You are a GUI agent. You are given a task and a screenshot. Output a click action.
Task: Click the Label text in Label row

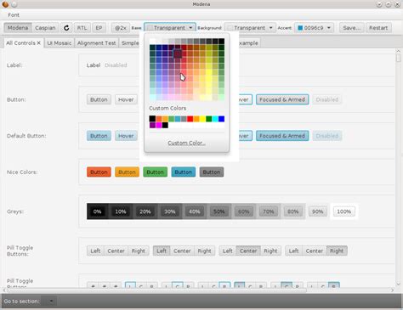(x=94, y=65)
